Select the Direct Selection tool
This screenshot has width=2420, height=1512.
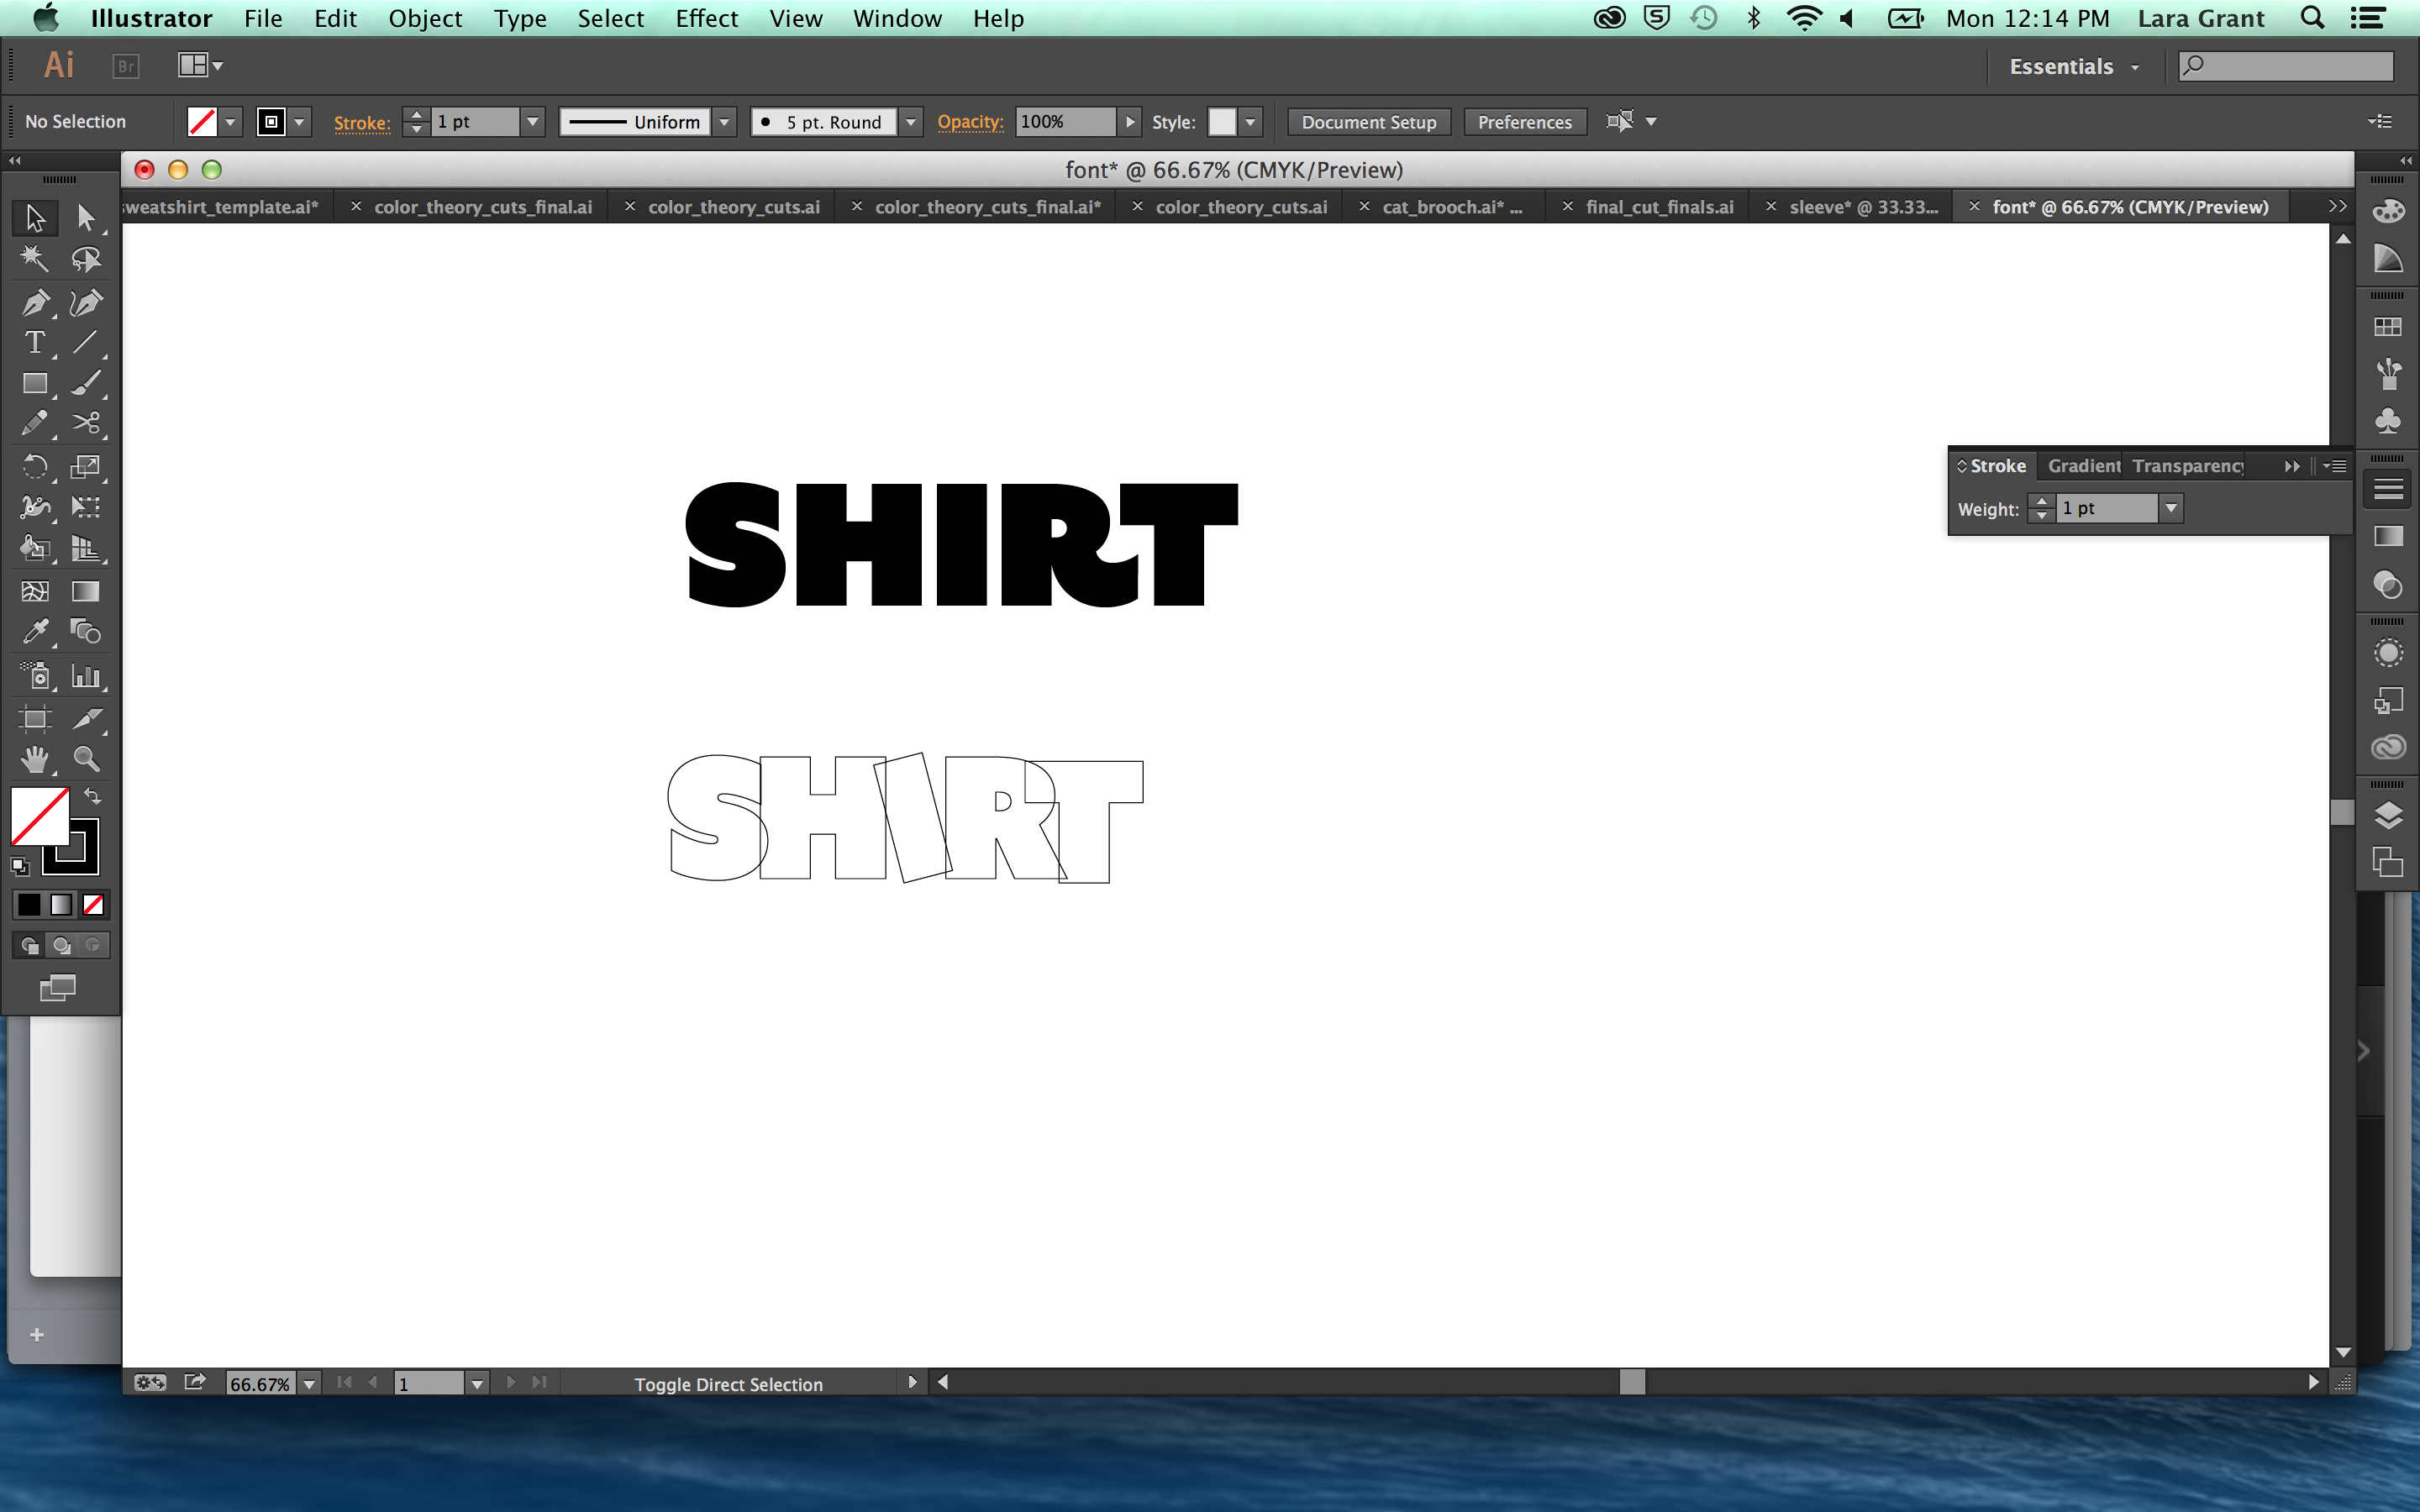(86, 218)
